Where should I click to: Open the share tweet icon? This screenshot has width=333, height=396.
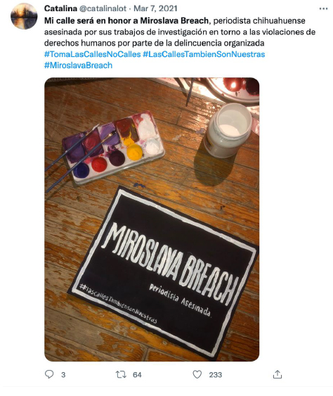pos(277,374)
